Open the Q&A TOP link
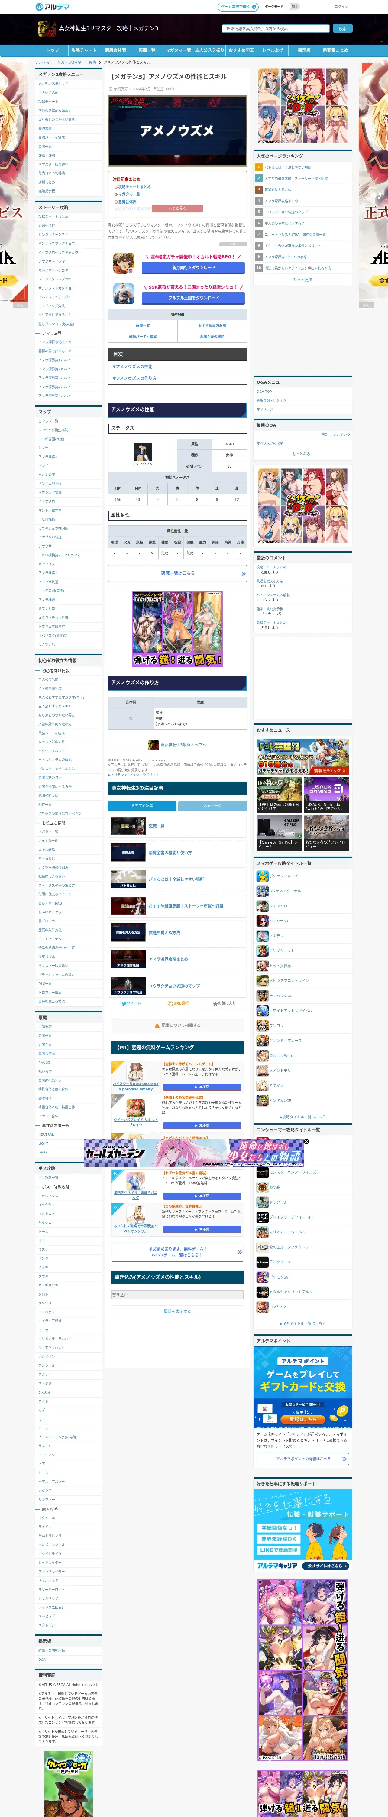Screen dimensions: 388x1817 (x=264, y=392)
